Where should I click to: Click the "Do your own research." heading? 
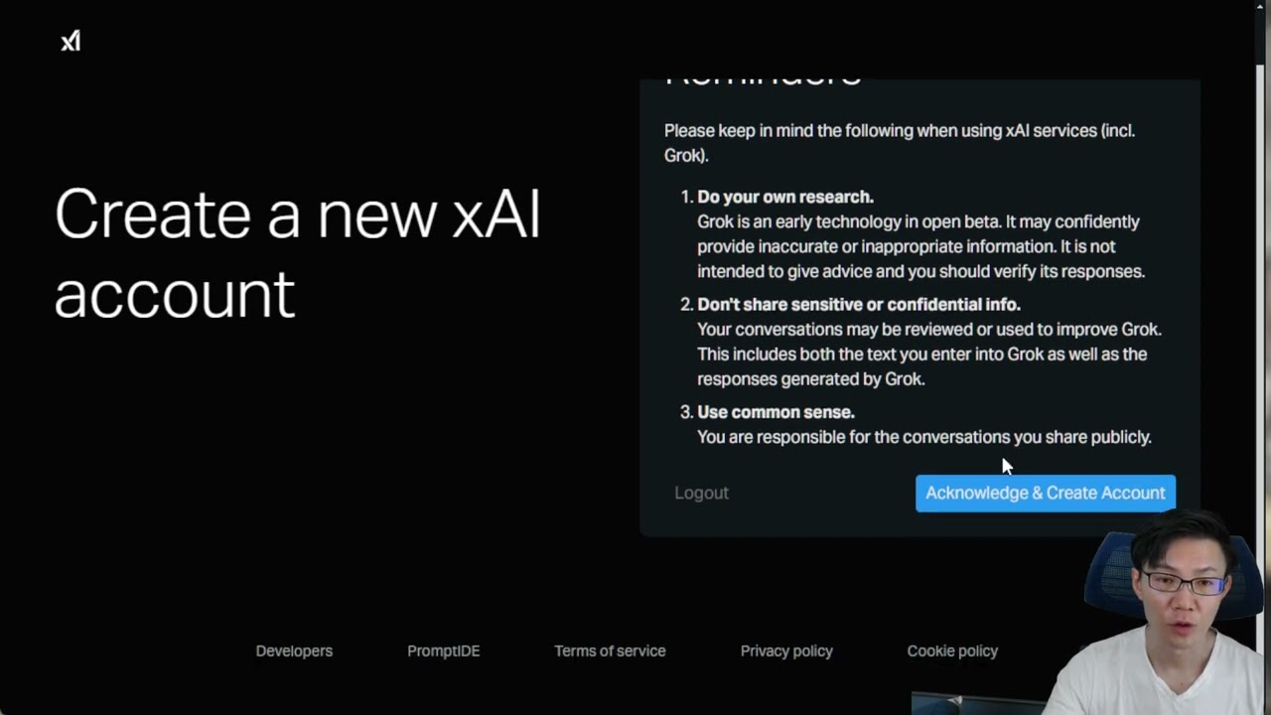click(785, 197)
